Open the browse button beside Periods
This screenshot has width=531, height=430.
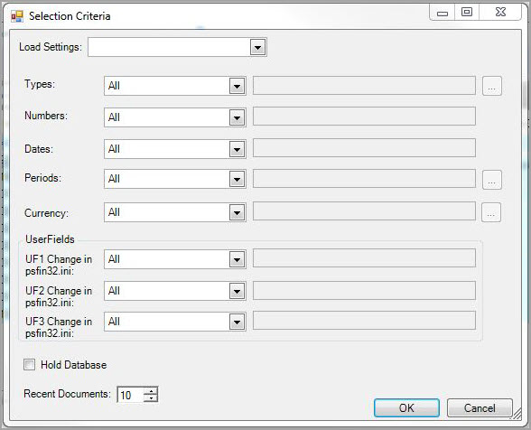tap(491, 180)
